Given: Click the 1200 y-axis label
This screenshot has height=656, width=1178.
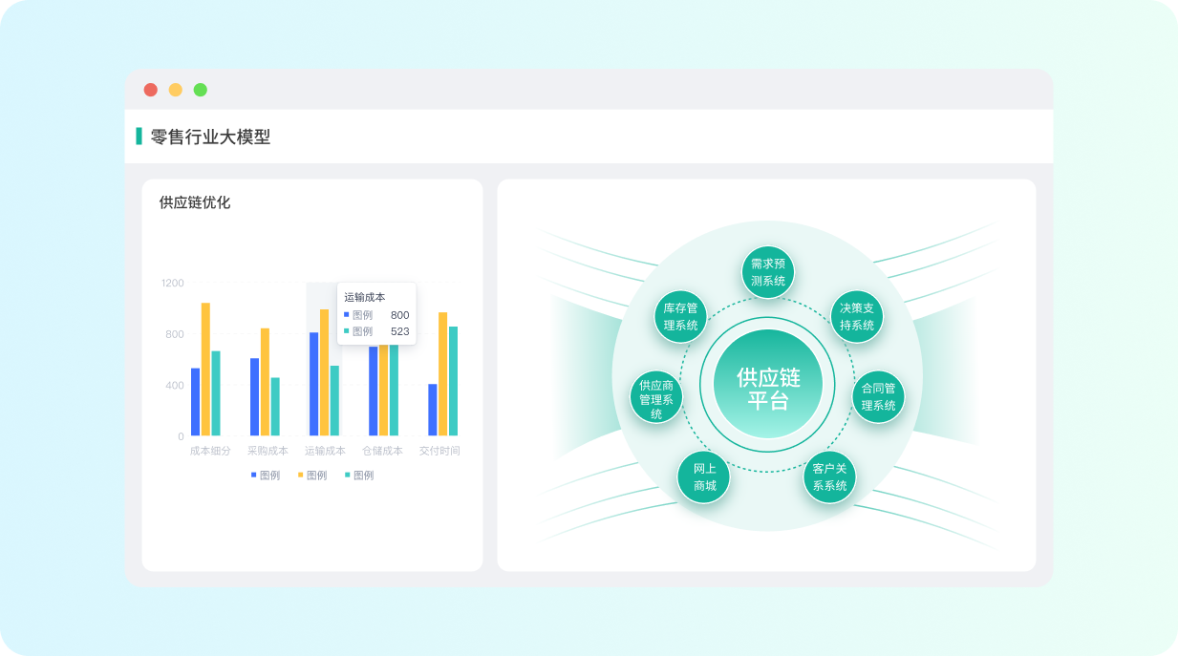Looking at the screenshot, I should 173,283.
